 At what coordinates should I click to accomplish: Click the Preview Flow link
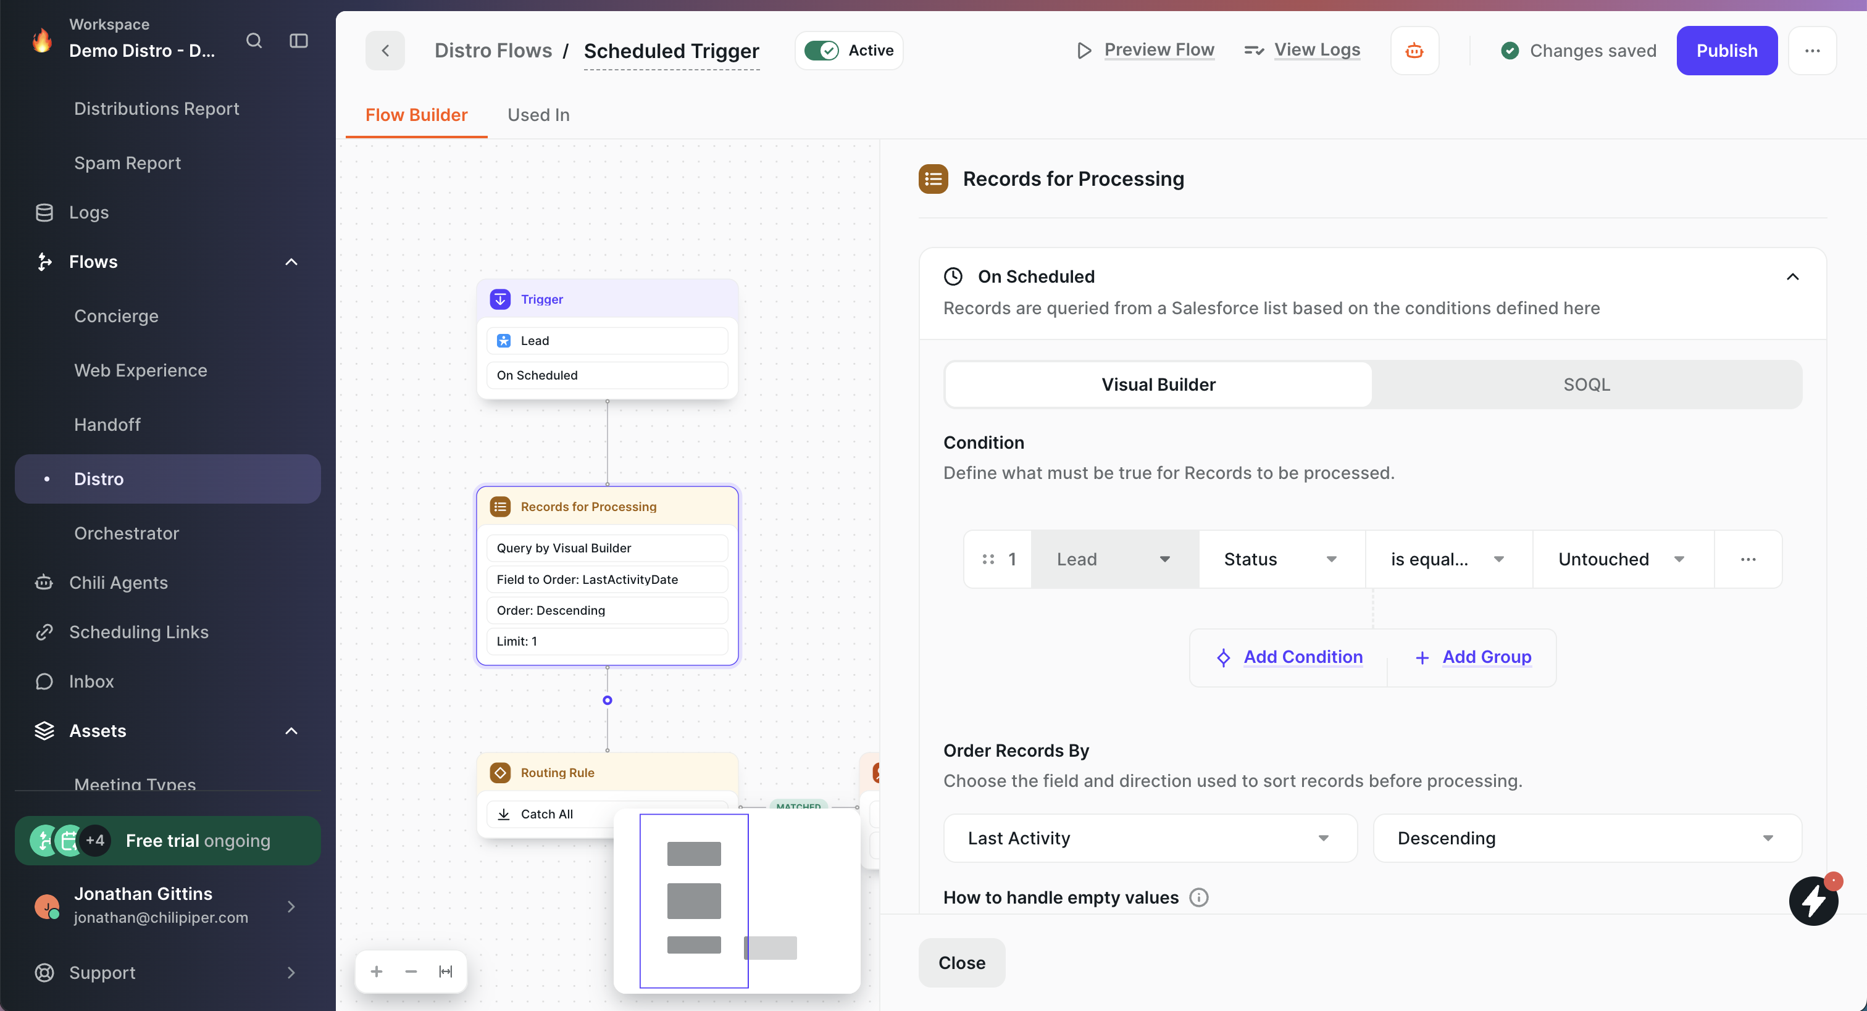click(x=1158, y=50)
